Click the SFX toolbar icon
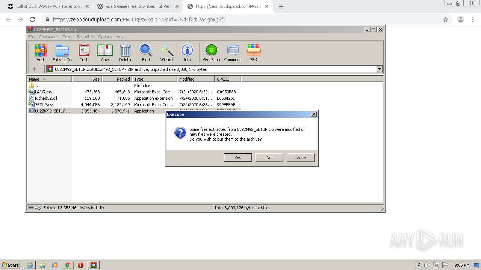The height and width of the screenshot is (270, 481). [x=254, y=52]
